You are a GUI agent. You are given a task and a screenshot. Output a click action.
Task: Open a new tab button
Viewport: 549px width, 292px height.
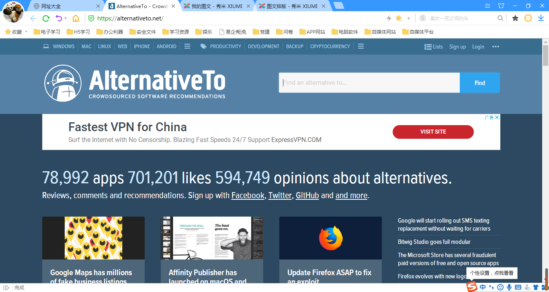click(x=339, y=6)
